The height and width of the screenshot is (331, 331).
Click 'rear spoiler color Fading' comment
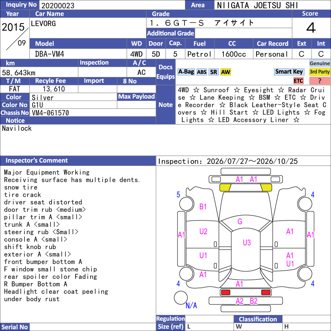coord(50,276)
